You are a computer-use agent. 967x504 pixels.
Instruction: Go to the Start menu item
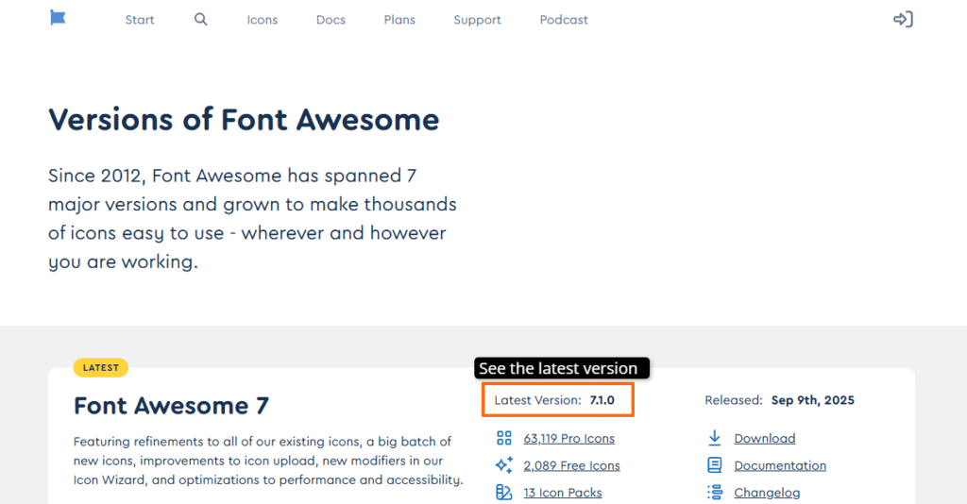pos(140,20)
